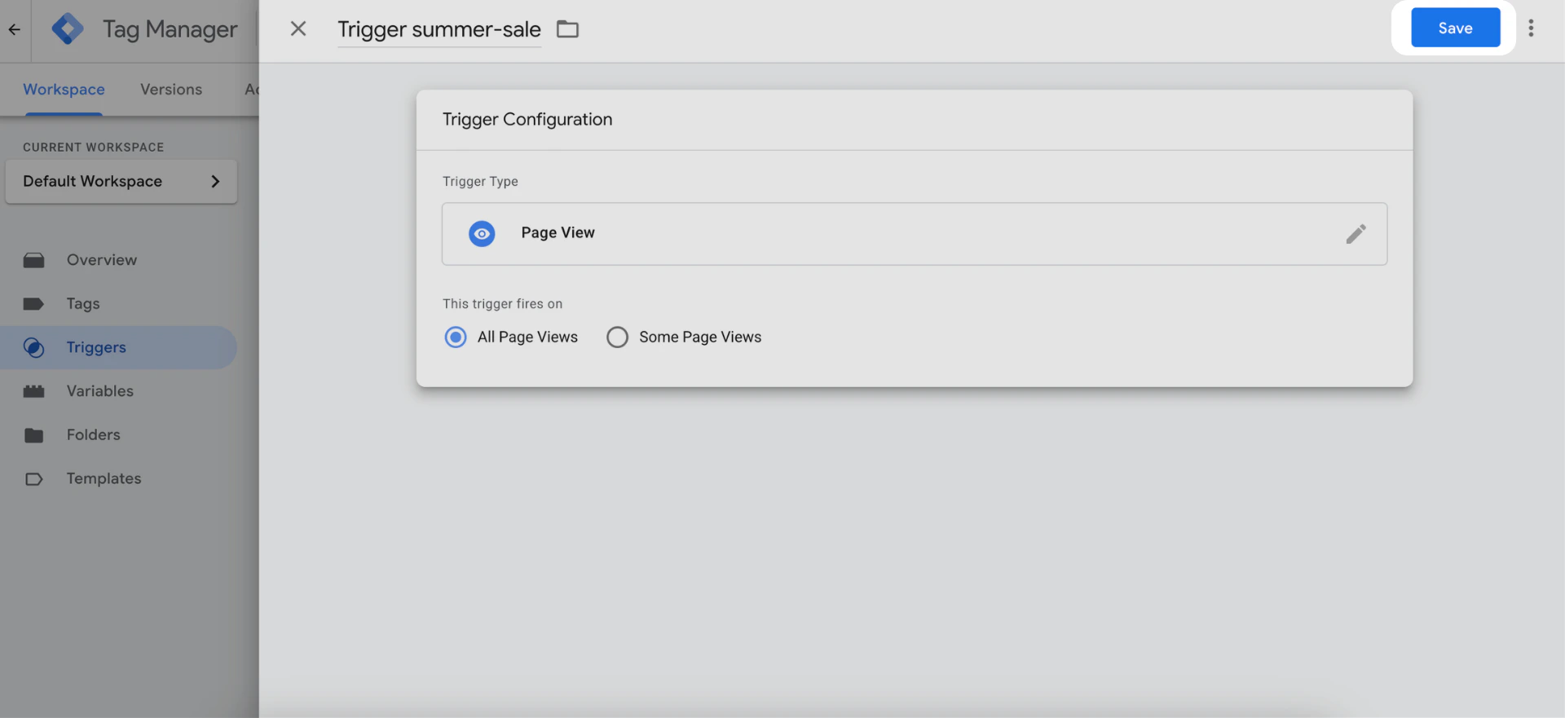Click the 'CURRENT WORKSPACE' label
Screen dimensions: 1565x718
(x=94, y=148)
